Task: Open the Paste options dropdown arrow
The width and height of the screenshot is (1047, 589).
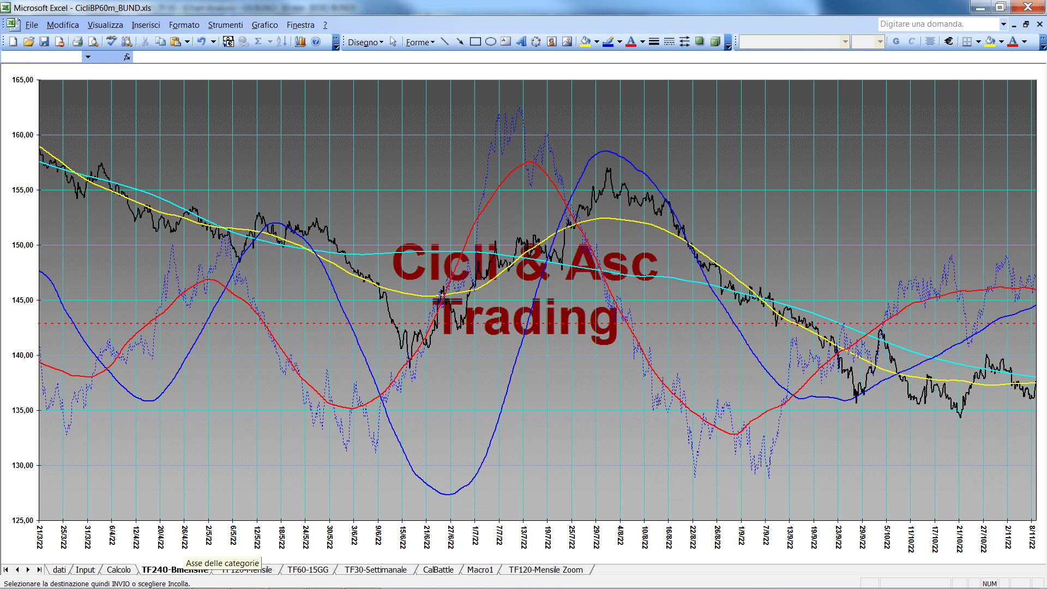Action: tap(187, 41)
